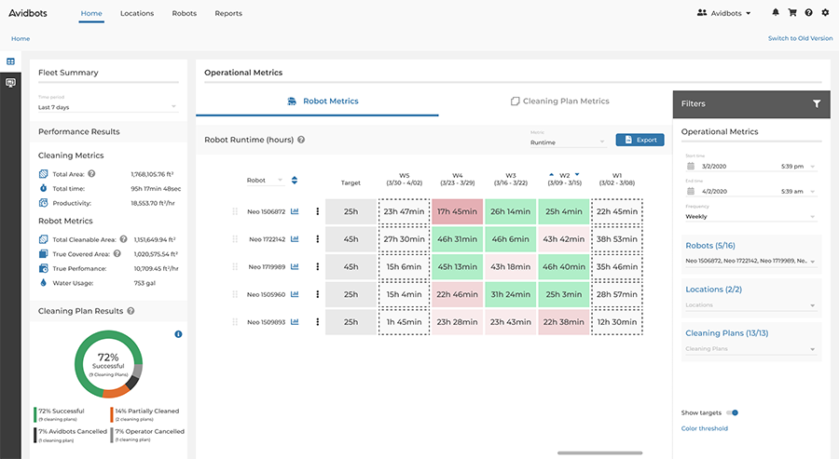Open three-dot menu for Neo 1505960

(317, 294)
